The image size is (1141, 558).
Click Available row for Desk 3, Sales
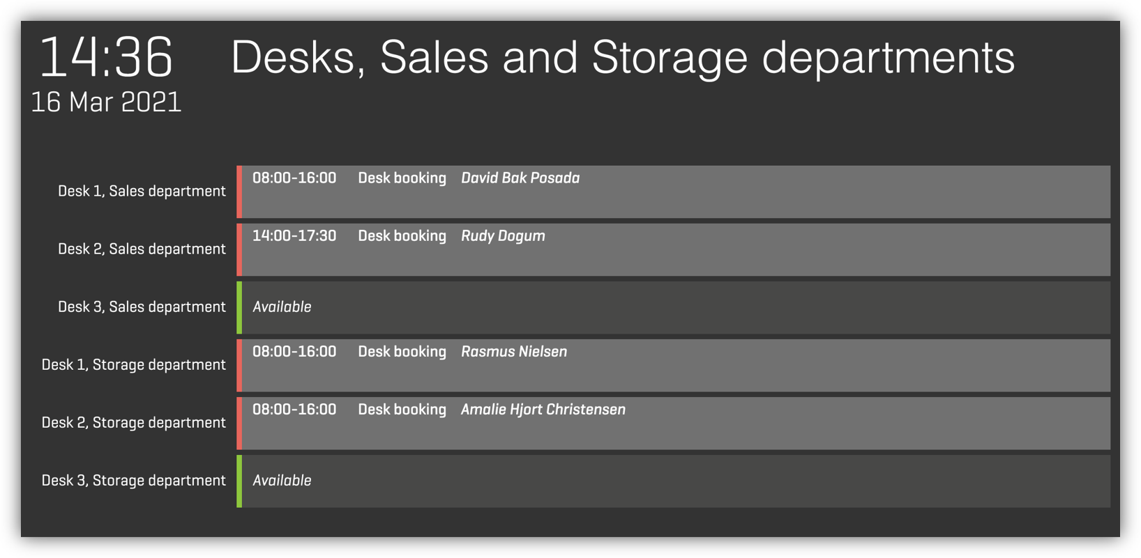tap(676, 307)
